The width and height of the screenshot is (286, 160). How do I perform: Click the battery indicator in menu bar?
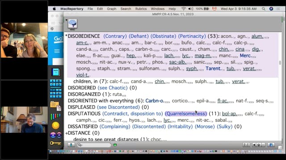[206, 9]
